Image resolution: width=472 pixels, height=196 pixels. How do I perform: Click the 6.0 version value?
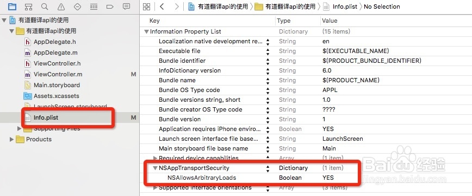327,70
